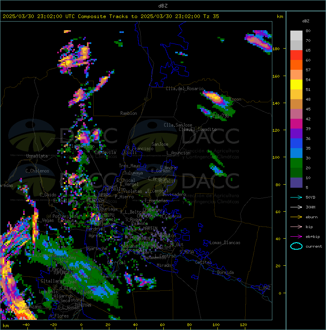Viewport: 326px width, 330px height.
Task: Click the 'Tulumaya' map label
Action: point(134,173)
